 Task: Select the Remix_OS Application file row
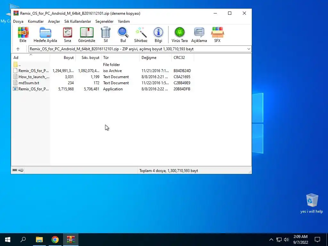tap(102, 89)
